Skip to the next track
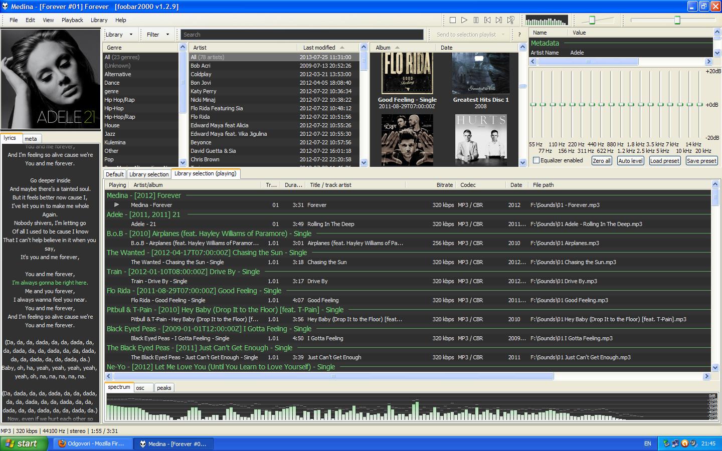The height and width of the screenshot is (451, 722). 499,20
